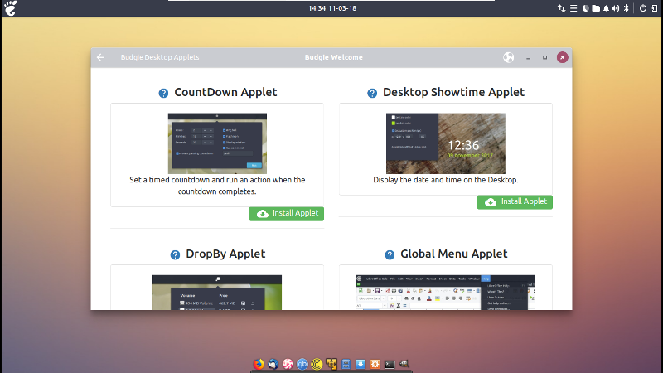Maximize the Budgie Welcome window
This screenshot has width=663, height=373.
(545, 57)
